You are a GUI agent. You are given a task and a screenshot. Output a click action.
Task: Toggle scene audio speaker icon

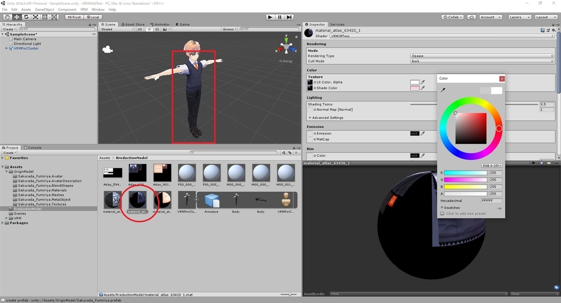[x=157, y=29]
